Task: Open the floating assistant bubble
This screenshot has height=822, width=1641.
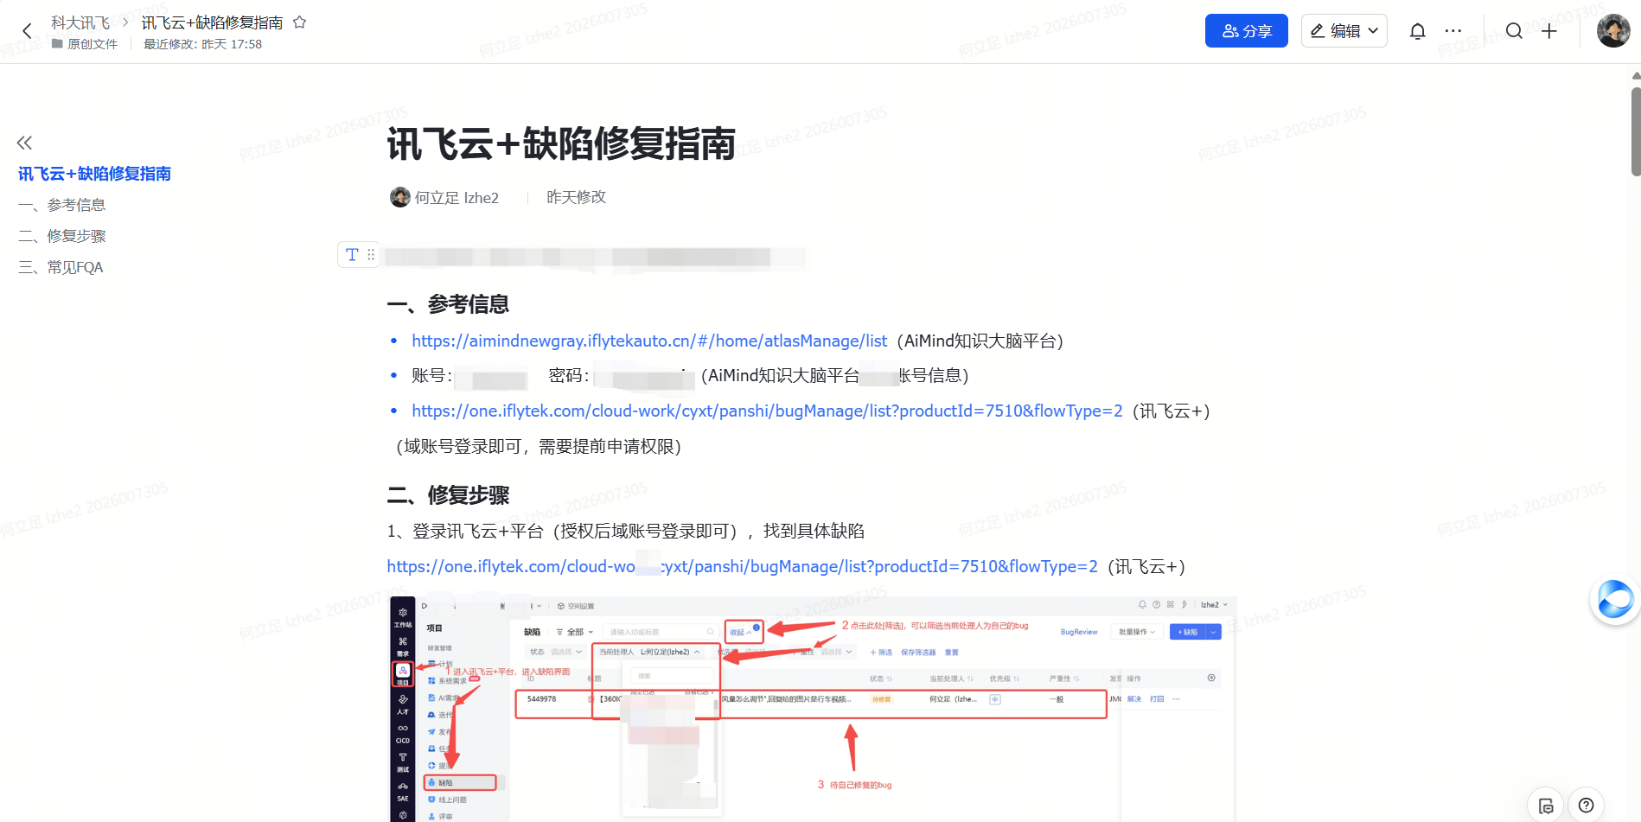Action: (x=1614, y=599)
